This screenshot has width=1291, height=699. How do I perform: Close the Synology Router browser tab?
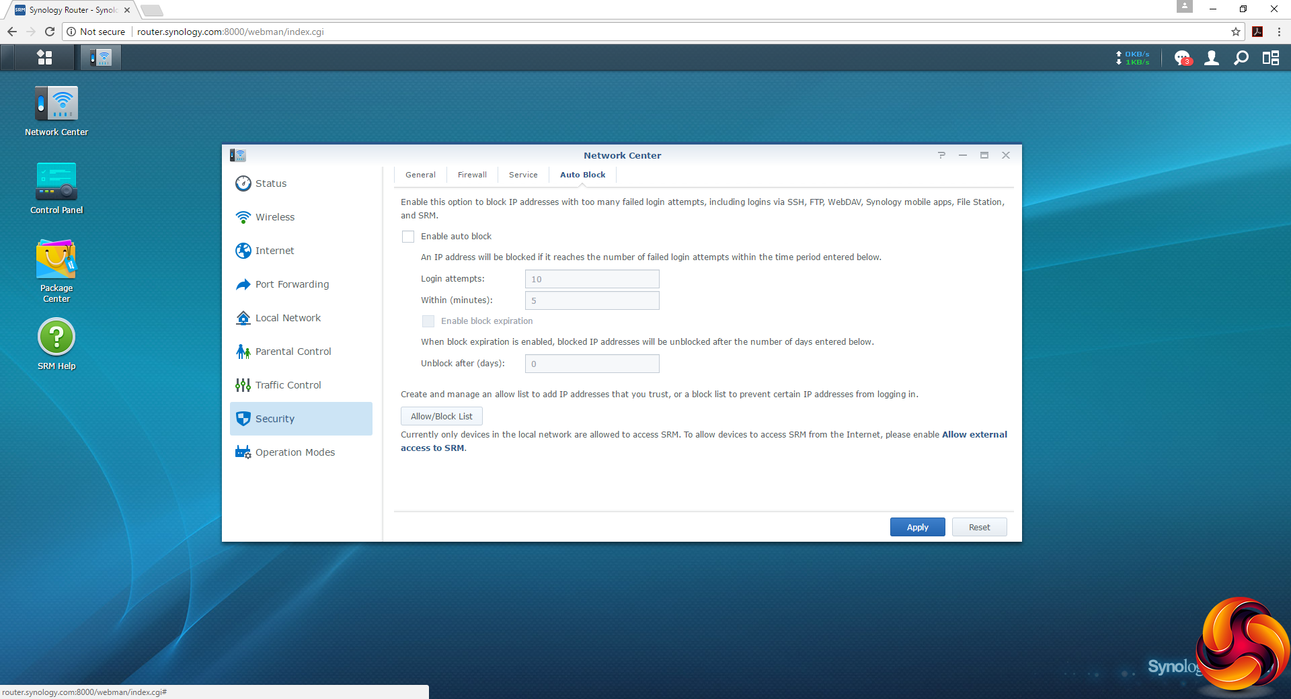point(127,10)
